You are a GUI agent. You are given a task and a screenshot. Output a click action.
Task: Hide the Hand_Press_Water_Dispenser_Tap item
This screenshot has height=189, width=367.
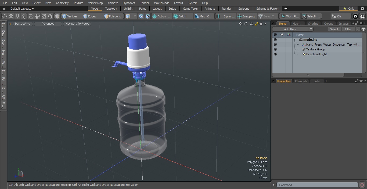[x=275, y=45]
